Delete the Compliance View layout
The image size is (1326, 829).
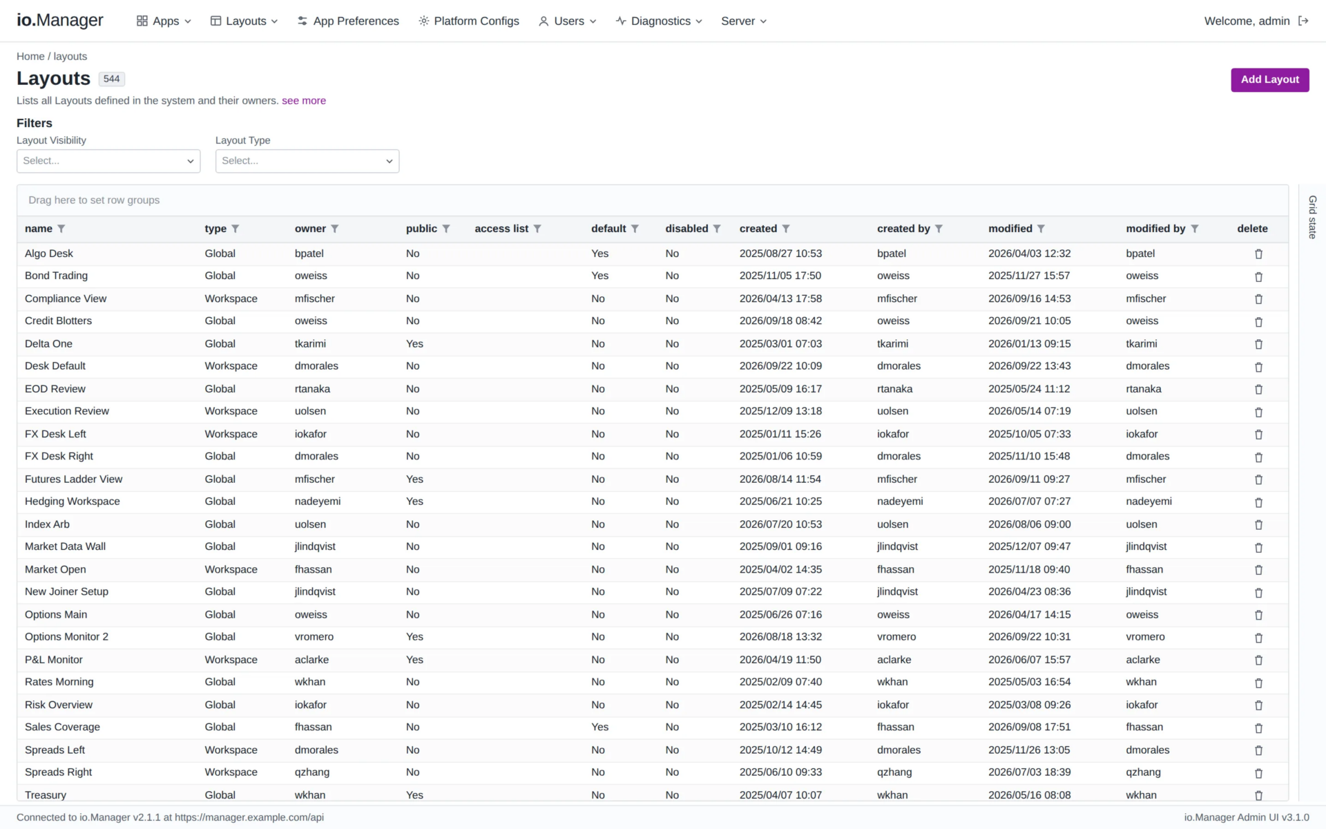(x=1258, y=299)
